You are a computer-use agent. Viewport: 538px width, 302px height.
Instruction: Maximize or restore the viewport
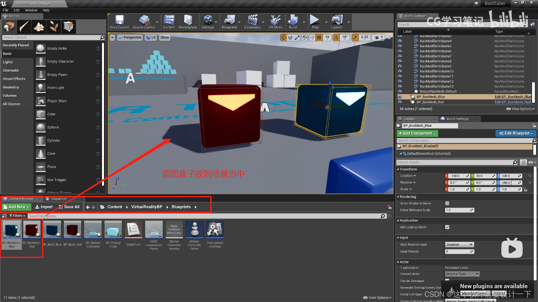click(x=390, y=37)
